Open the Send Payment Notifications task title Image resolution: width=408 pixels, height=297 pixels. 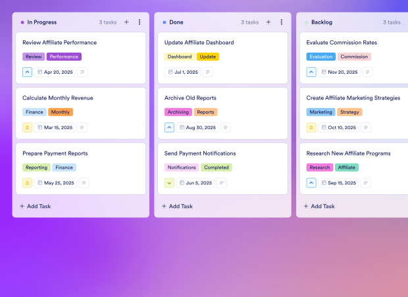pyautogui.click(x=199, y=153)
